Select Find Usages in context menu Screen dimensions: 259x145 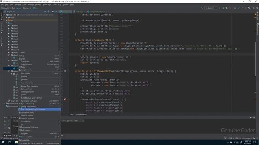[40, 73]
